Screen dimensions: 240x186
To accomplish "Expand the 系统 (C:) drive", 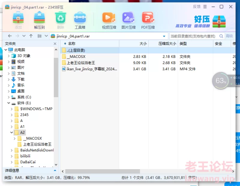I will (9, 97).
